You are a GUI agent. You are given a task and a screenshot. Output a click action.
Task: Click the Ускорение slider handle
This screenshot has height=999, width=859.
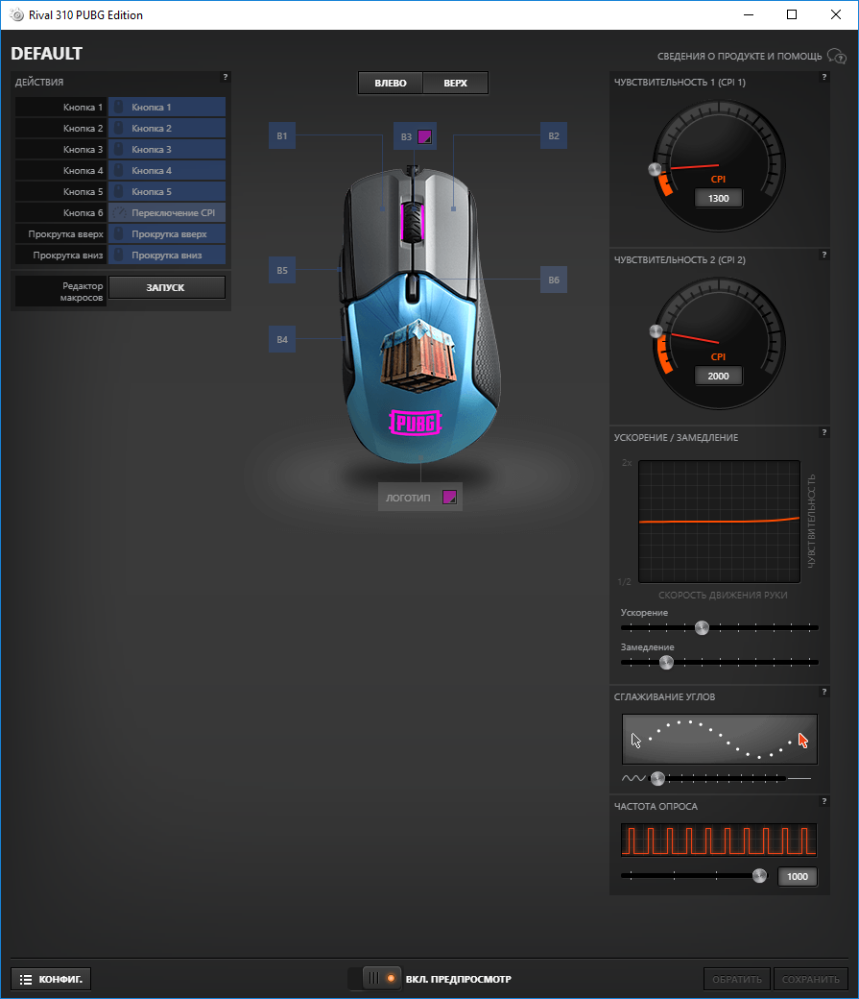click(x=702, y=627)
